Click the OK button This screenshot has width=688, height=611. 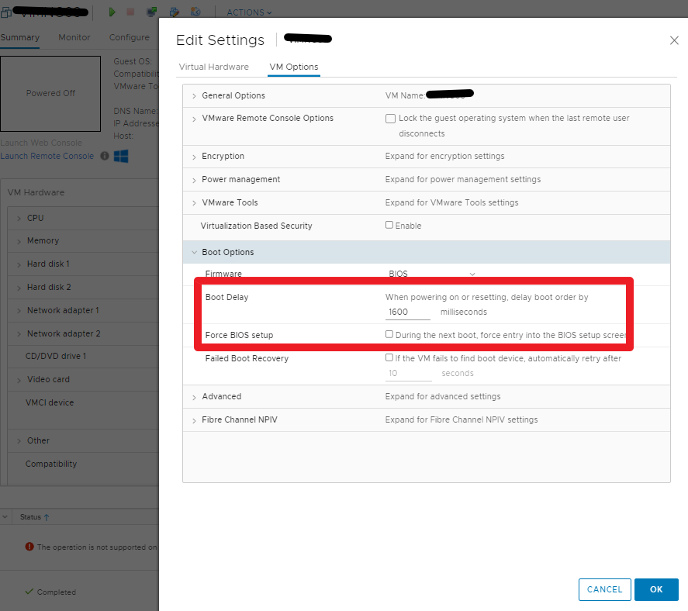[x=656, y=589]
